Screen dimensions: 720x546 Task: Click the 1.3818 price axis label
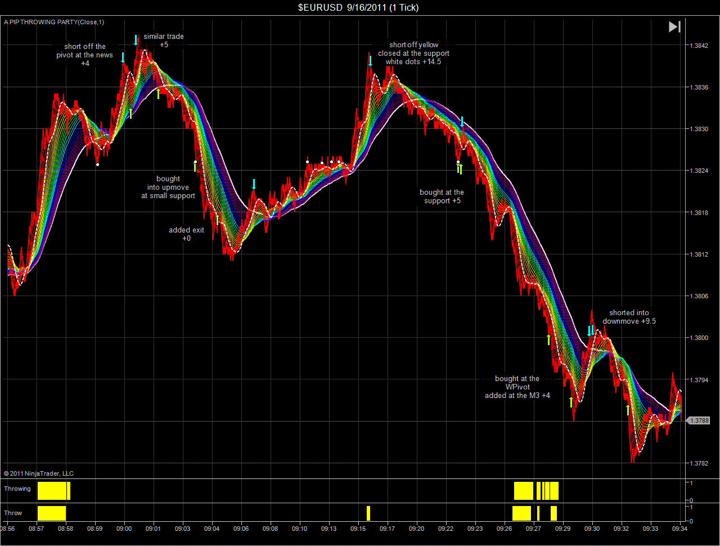[699, 213]
